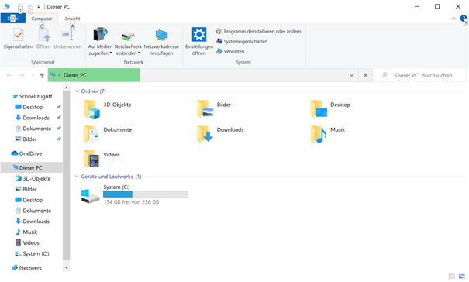Open the recent locations dropdown arrow

(33, 75)
